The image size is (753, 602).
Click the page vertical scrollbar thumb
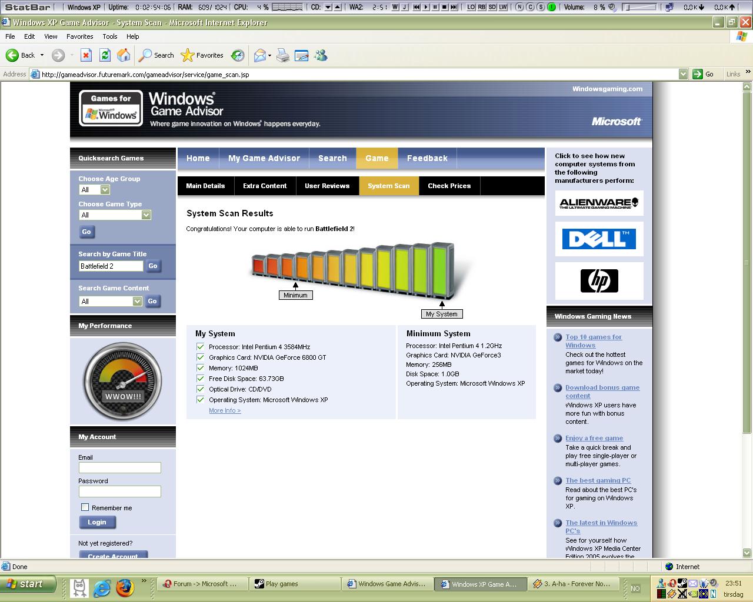[x=747, y=263]
